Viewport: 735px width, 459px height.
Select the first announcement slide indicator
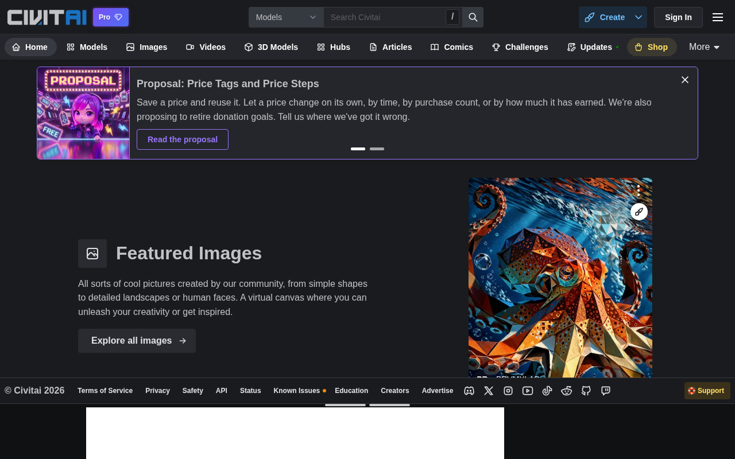point(358,149)
